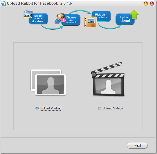Click the Choose an account step

(x=71, y=20)
